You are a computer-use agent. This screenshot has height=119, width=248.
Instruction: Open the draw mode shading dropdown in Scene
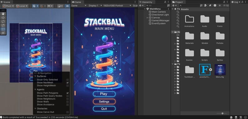click(60, 6)
